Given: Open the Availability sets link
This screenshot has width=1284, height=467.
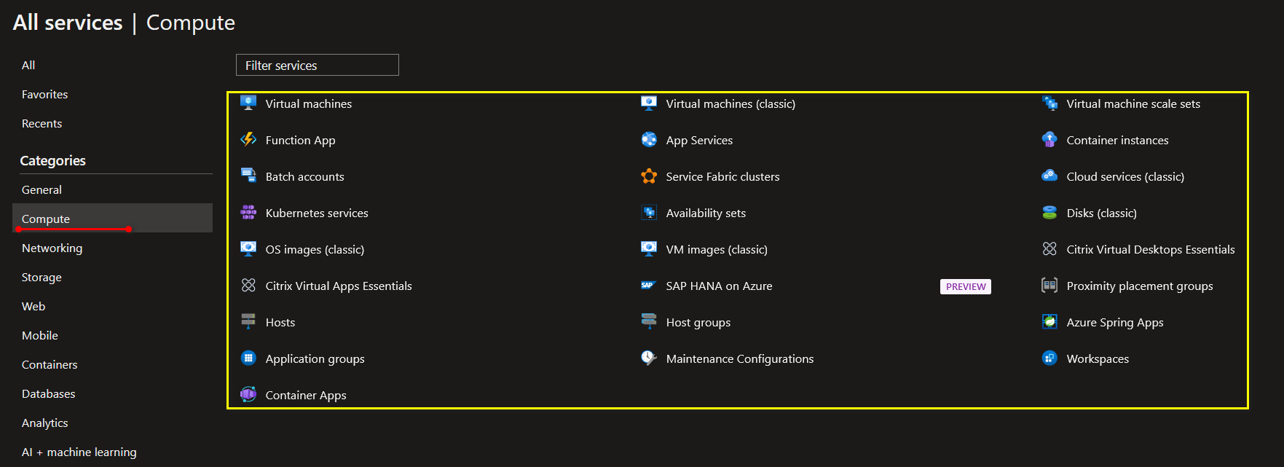Looking at the screenshot, I should pos(706,213).
